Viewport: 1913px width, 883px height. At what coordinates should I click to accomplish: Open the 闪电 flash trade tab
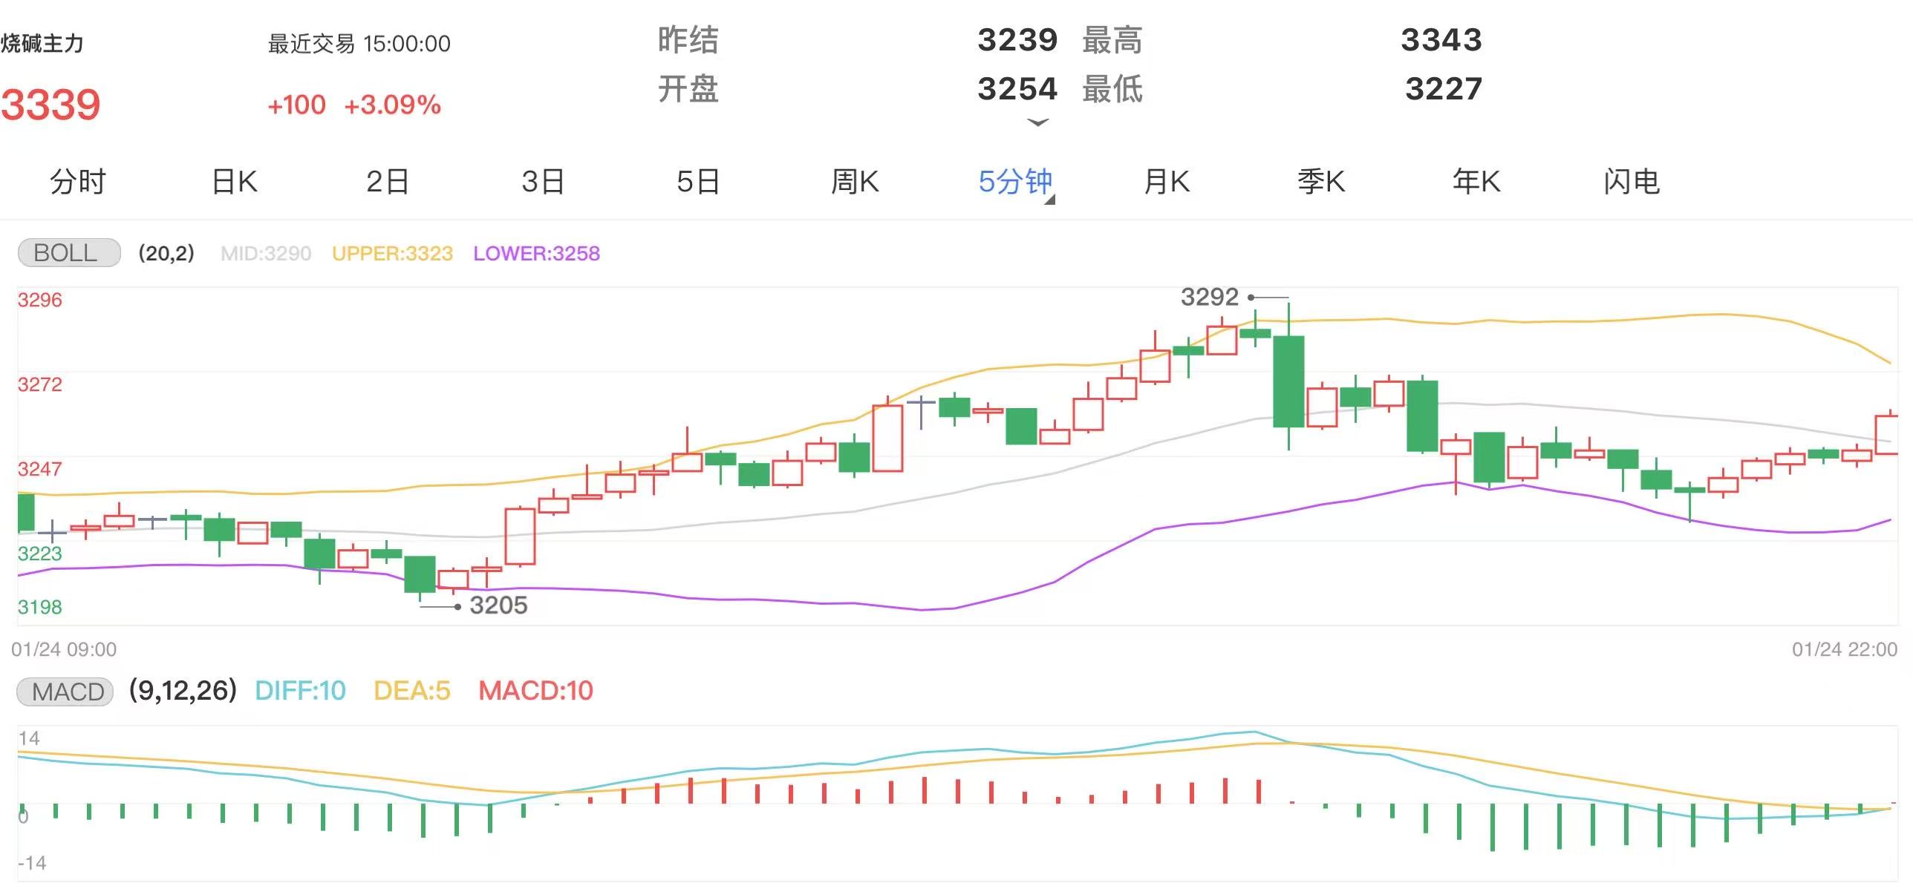1632,182
